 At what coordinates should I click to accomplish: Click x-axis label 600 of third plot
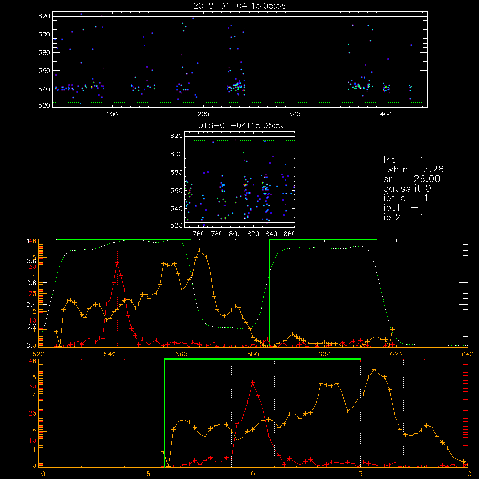(x=324, y=354)
